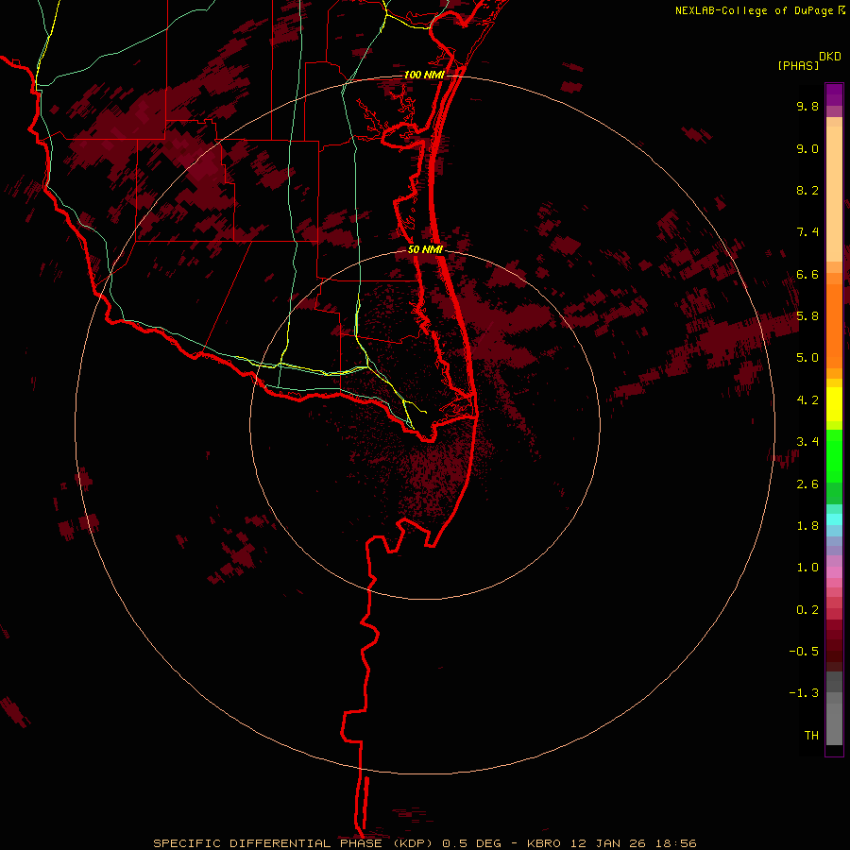Viewport: 850px width, 850px height.
Task: Click the NEXLAB-College of DuPage watermark text
Action: coord(756,10)
